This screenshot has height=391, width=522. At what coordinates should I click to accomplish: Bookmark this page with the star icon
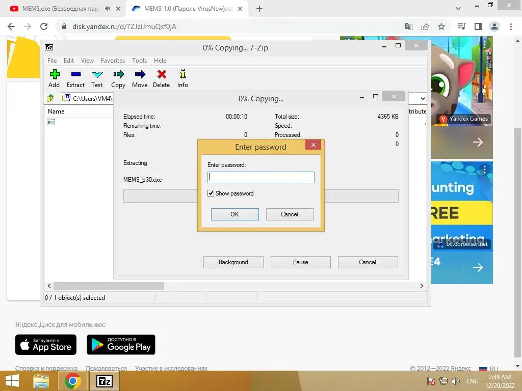click(x=441, y=26)
